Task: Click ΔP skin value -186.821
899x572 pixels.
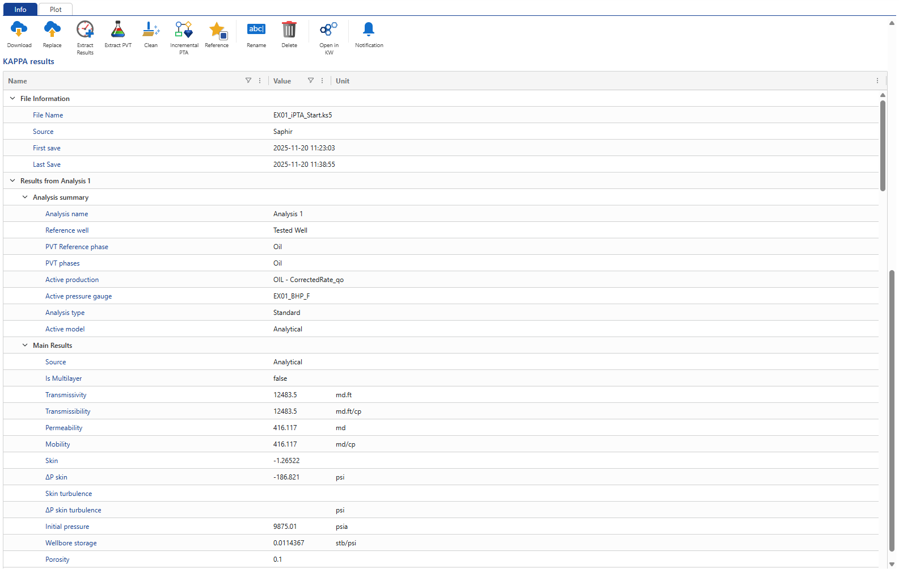Action: pyautogui.click(x=286, y=477)
